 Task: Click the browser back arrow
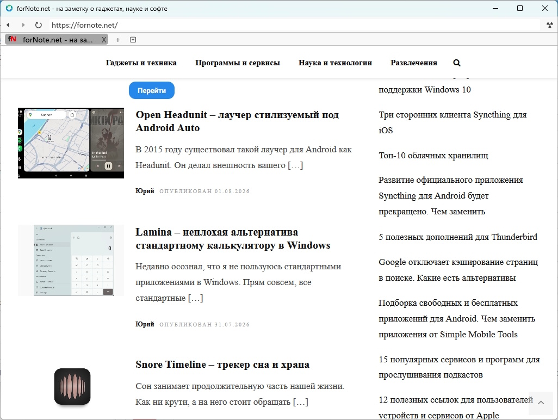[8, 25]
